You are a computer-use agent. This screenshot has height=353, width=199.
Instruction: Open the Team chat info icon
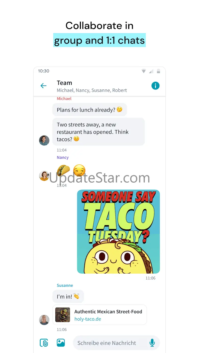pyautogui.click(x=155, y=86)
